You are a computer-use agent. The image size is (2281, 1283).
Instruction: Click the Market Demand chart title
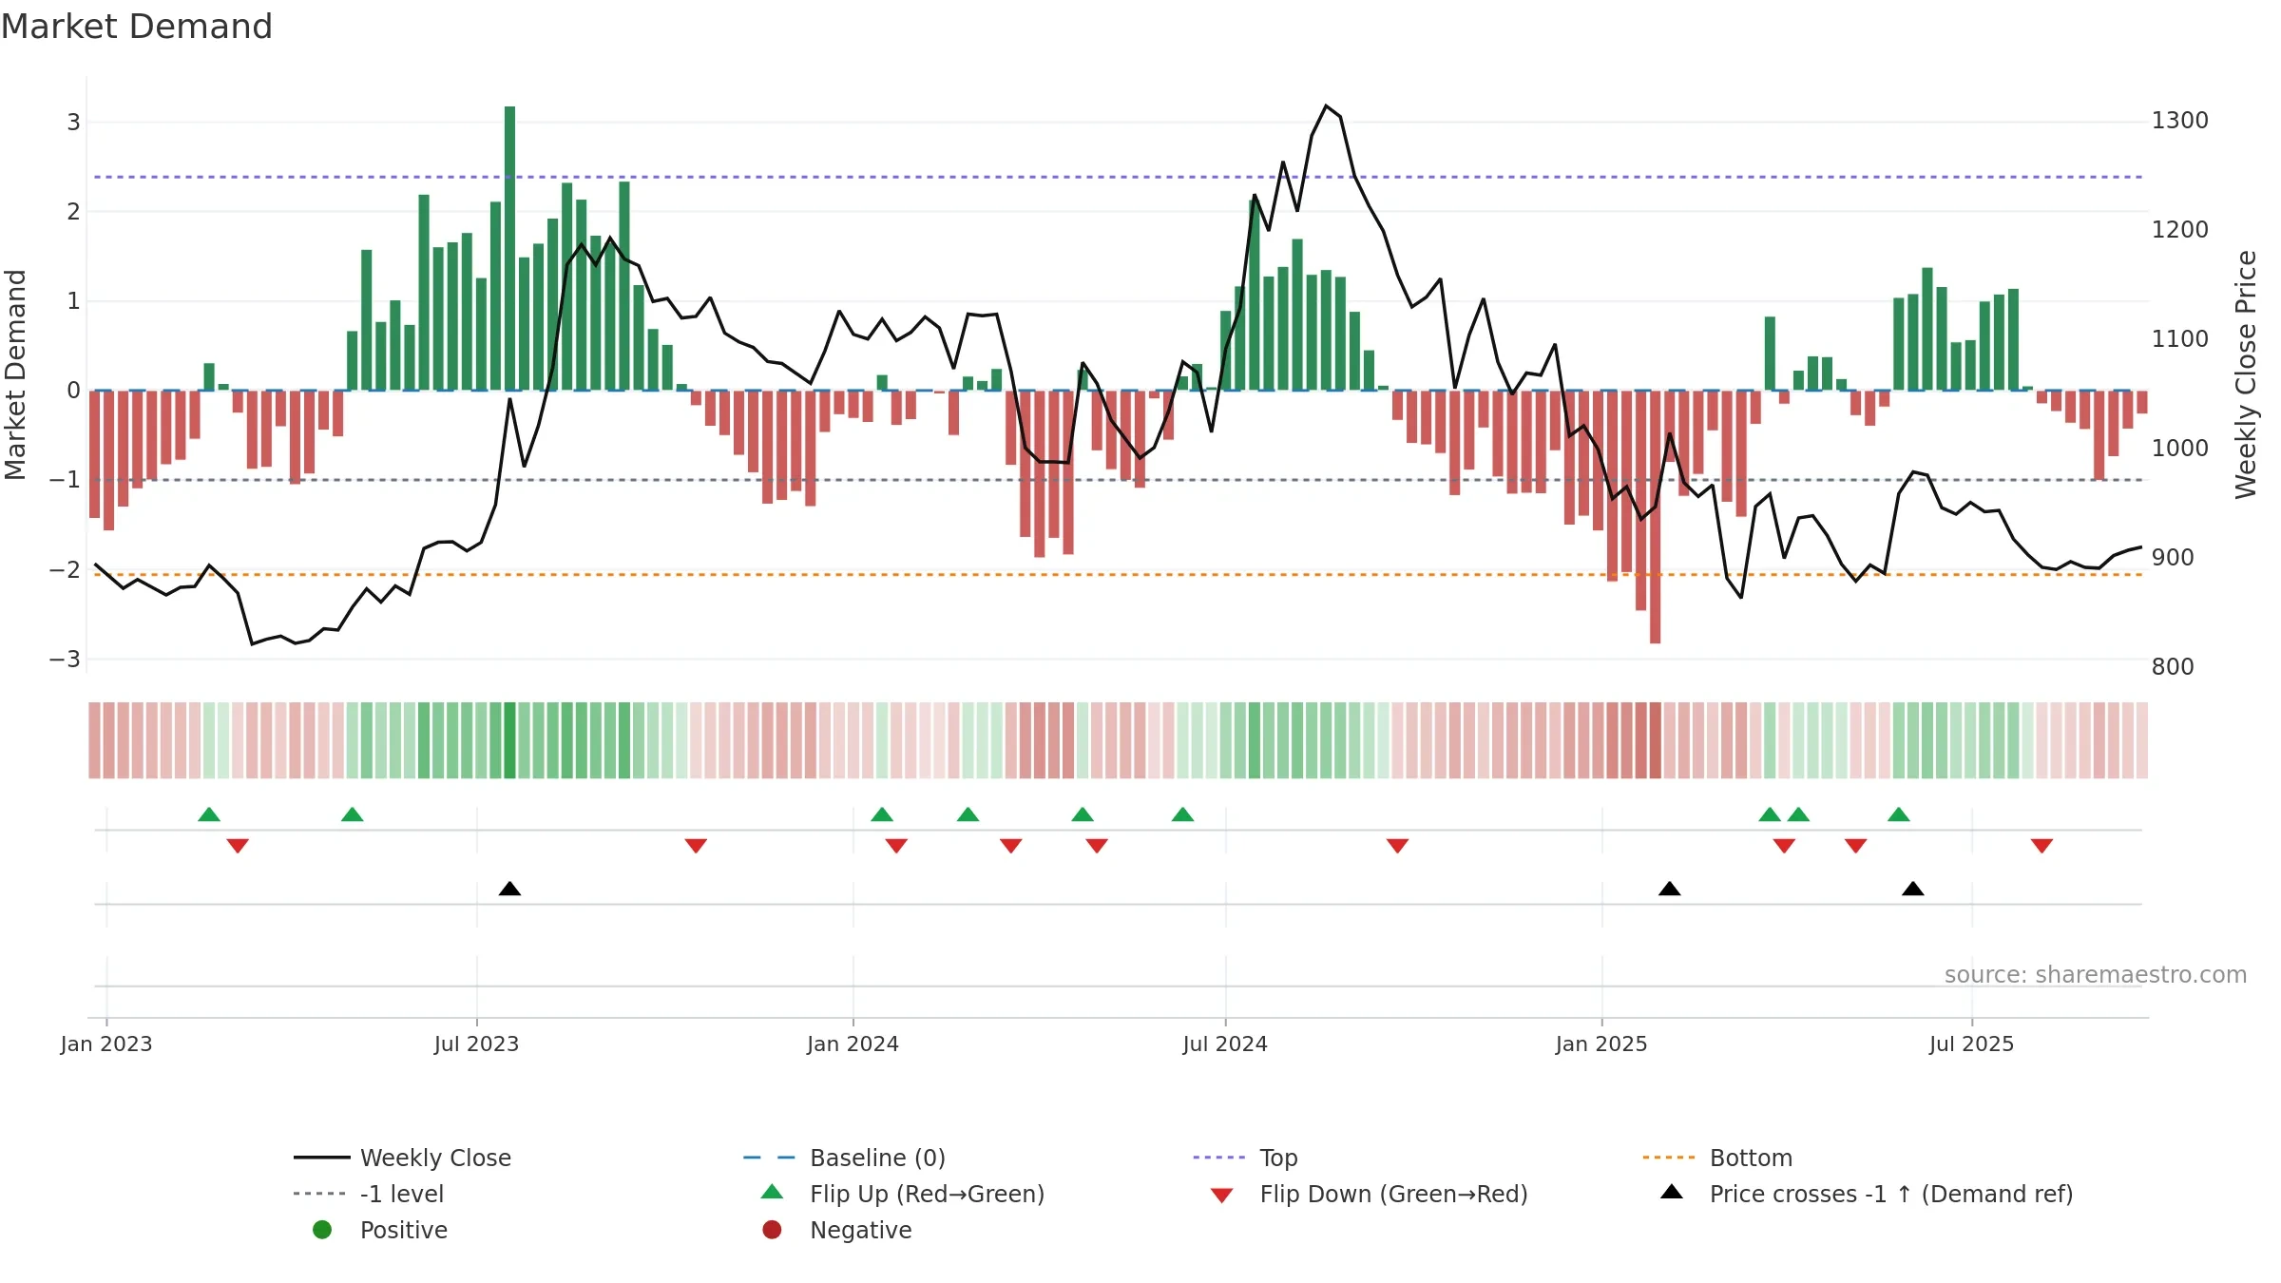tap(137, 27)
